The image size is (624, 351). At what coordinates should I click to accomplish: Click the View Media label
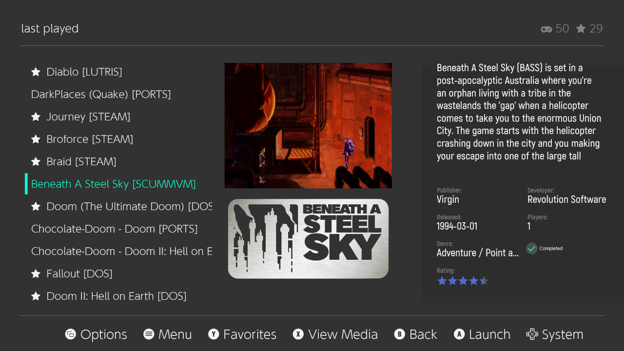click(343, 334)
